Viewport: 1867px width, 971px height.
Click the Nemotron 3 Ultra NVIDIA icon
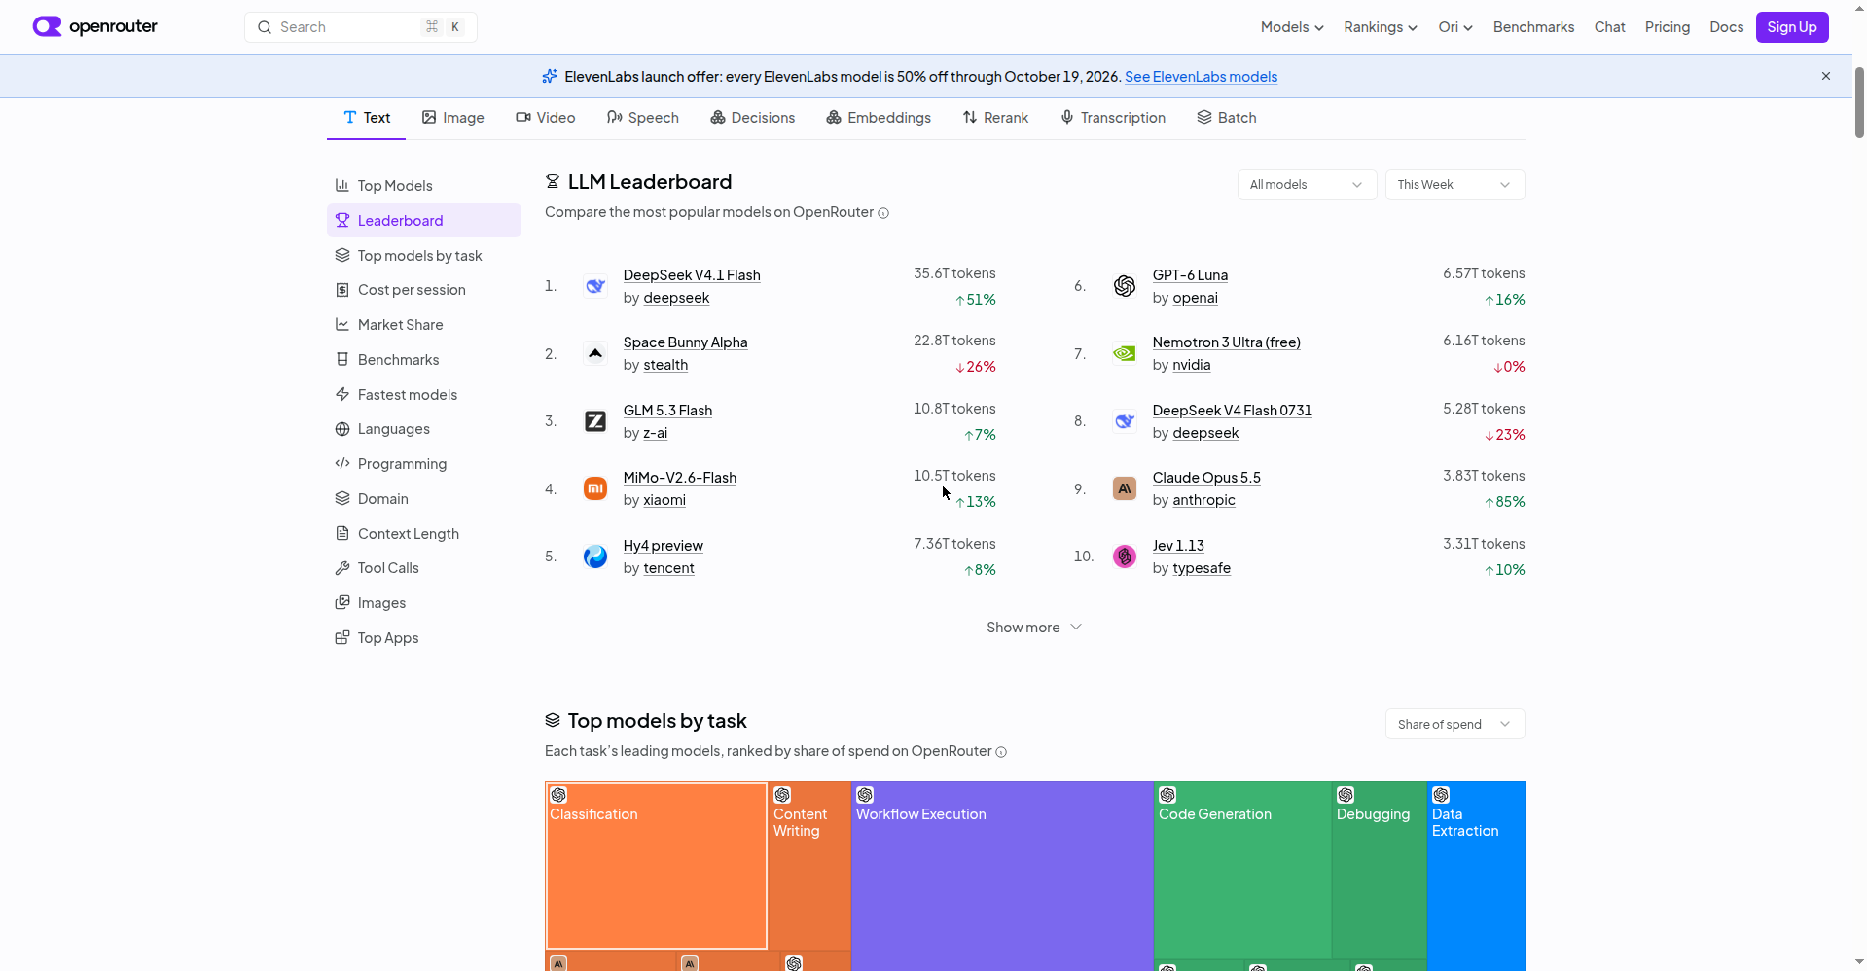(x=1125, y=353)
